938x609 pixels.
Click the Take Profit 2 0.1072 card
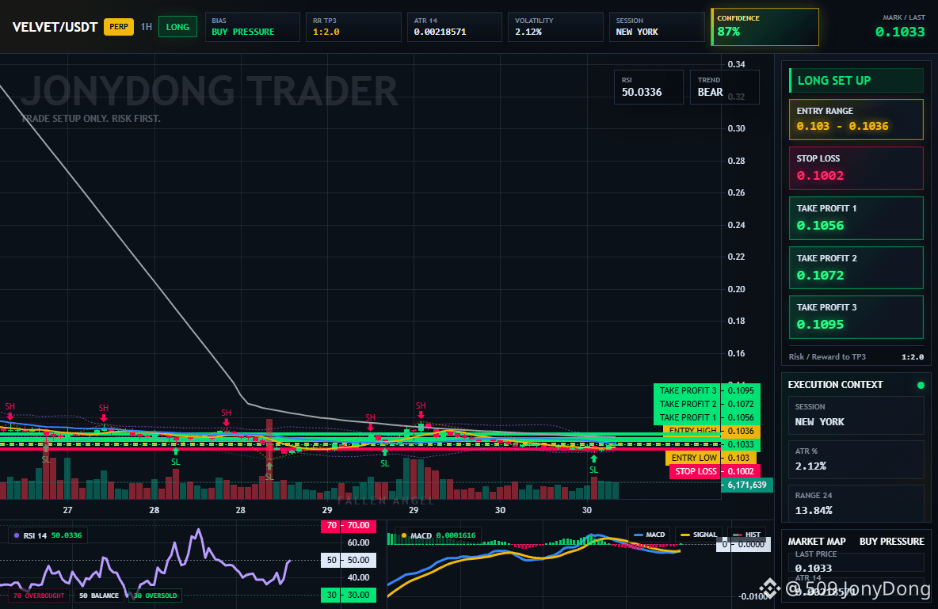click(856, 268)
